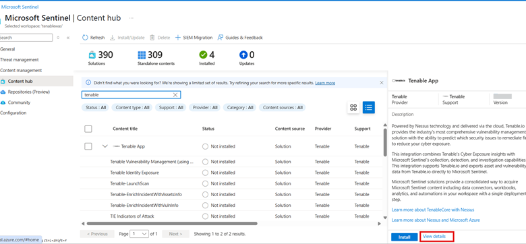Open Guides & Feedback
This screenshot has width=526, height=244.
[240, 38]
